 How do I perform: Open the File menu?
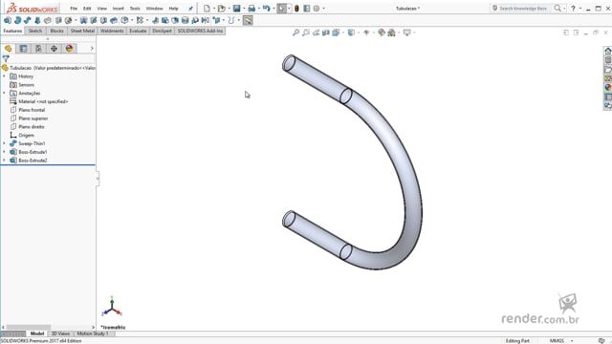click(74, 9)
